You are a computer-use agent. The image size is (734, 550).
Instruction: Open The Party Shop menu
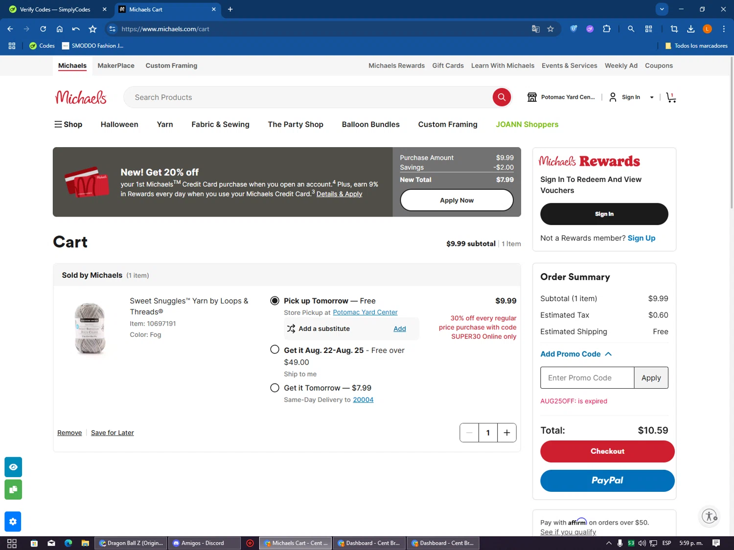click(296, 124)
